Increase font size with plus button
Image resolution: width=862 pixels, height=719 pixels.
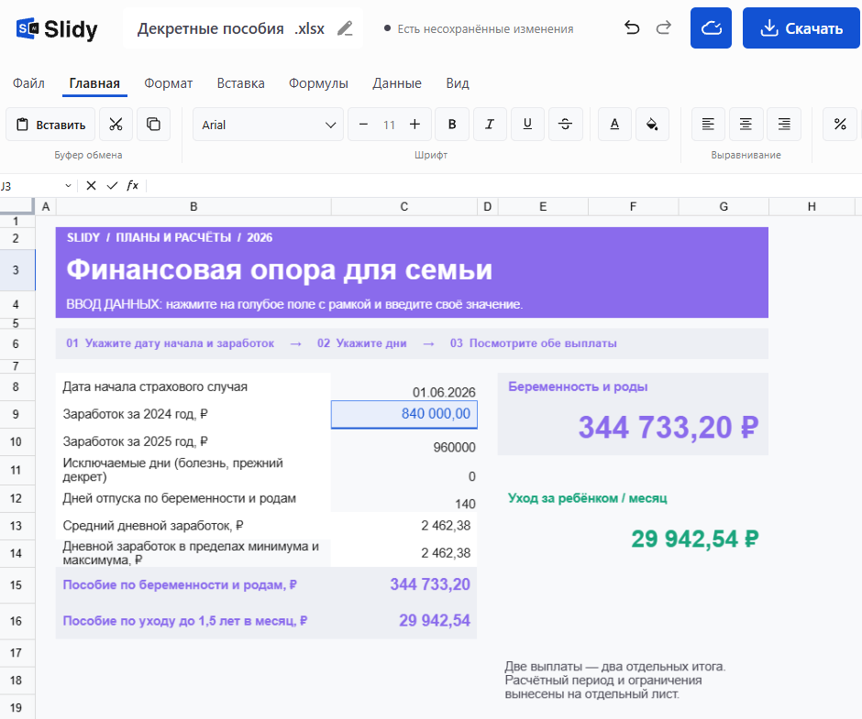415,125
